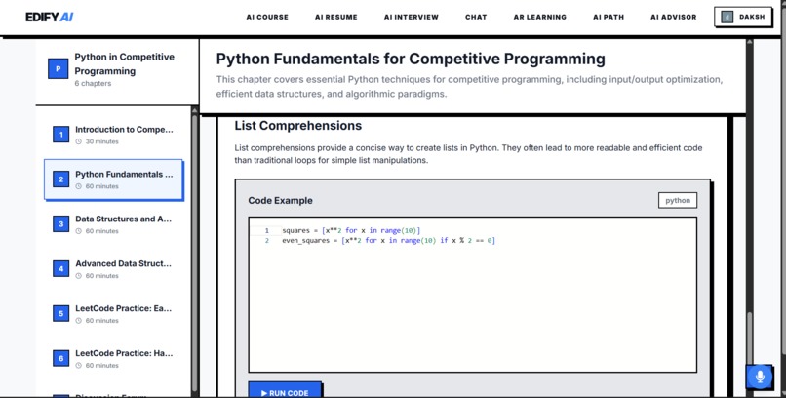Screen dimensions: 786x398
Task: Click clock icon under LeetCode Practice: Ea chapter
Action: tap(78, 321)
